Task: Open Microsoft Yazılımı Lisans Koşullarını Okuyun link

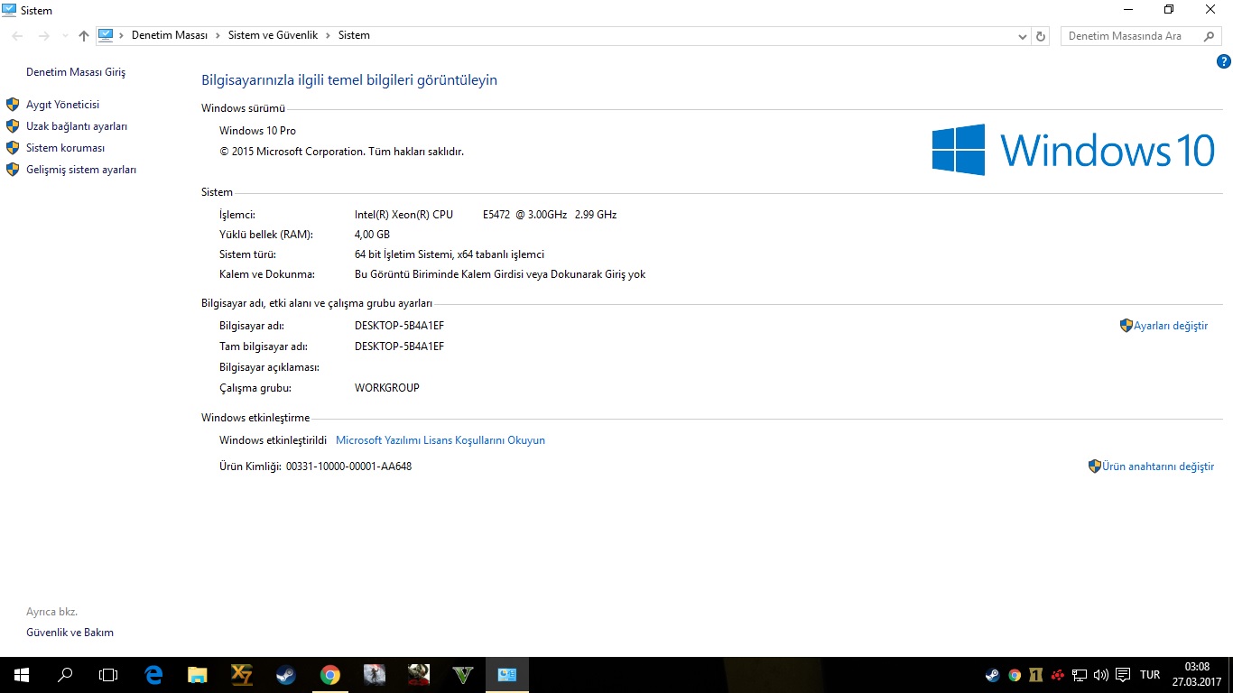Action: pyautogui.click(x=440, y=440)
